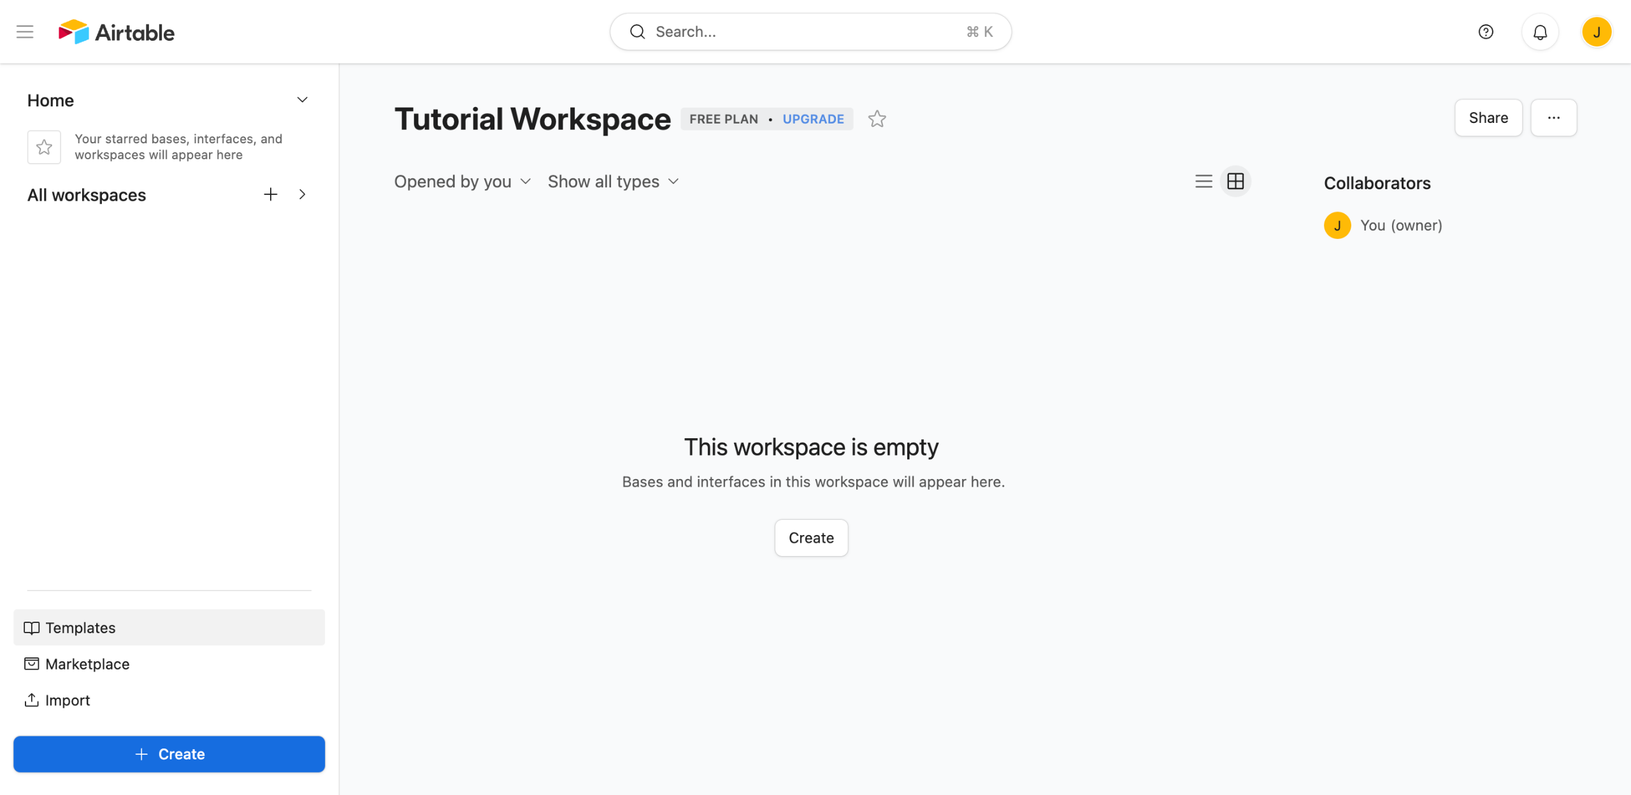Click the All workspaces heading
Screen dimensions: 1631x795
click(87, 195)
